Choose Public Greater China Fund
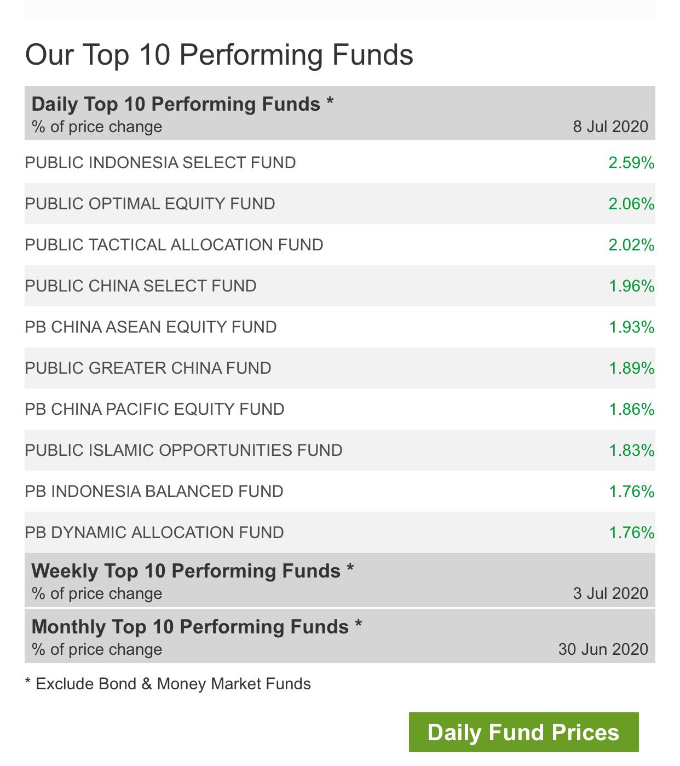680x766 pixels. click(x=339, y=368)
